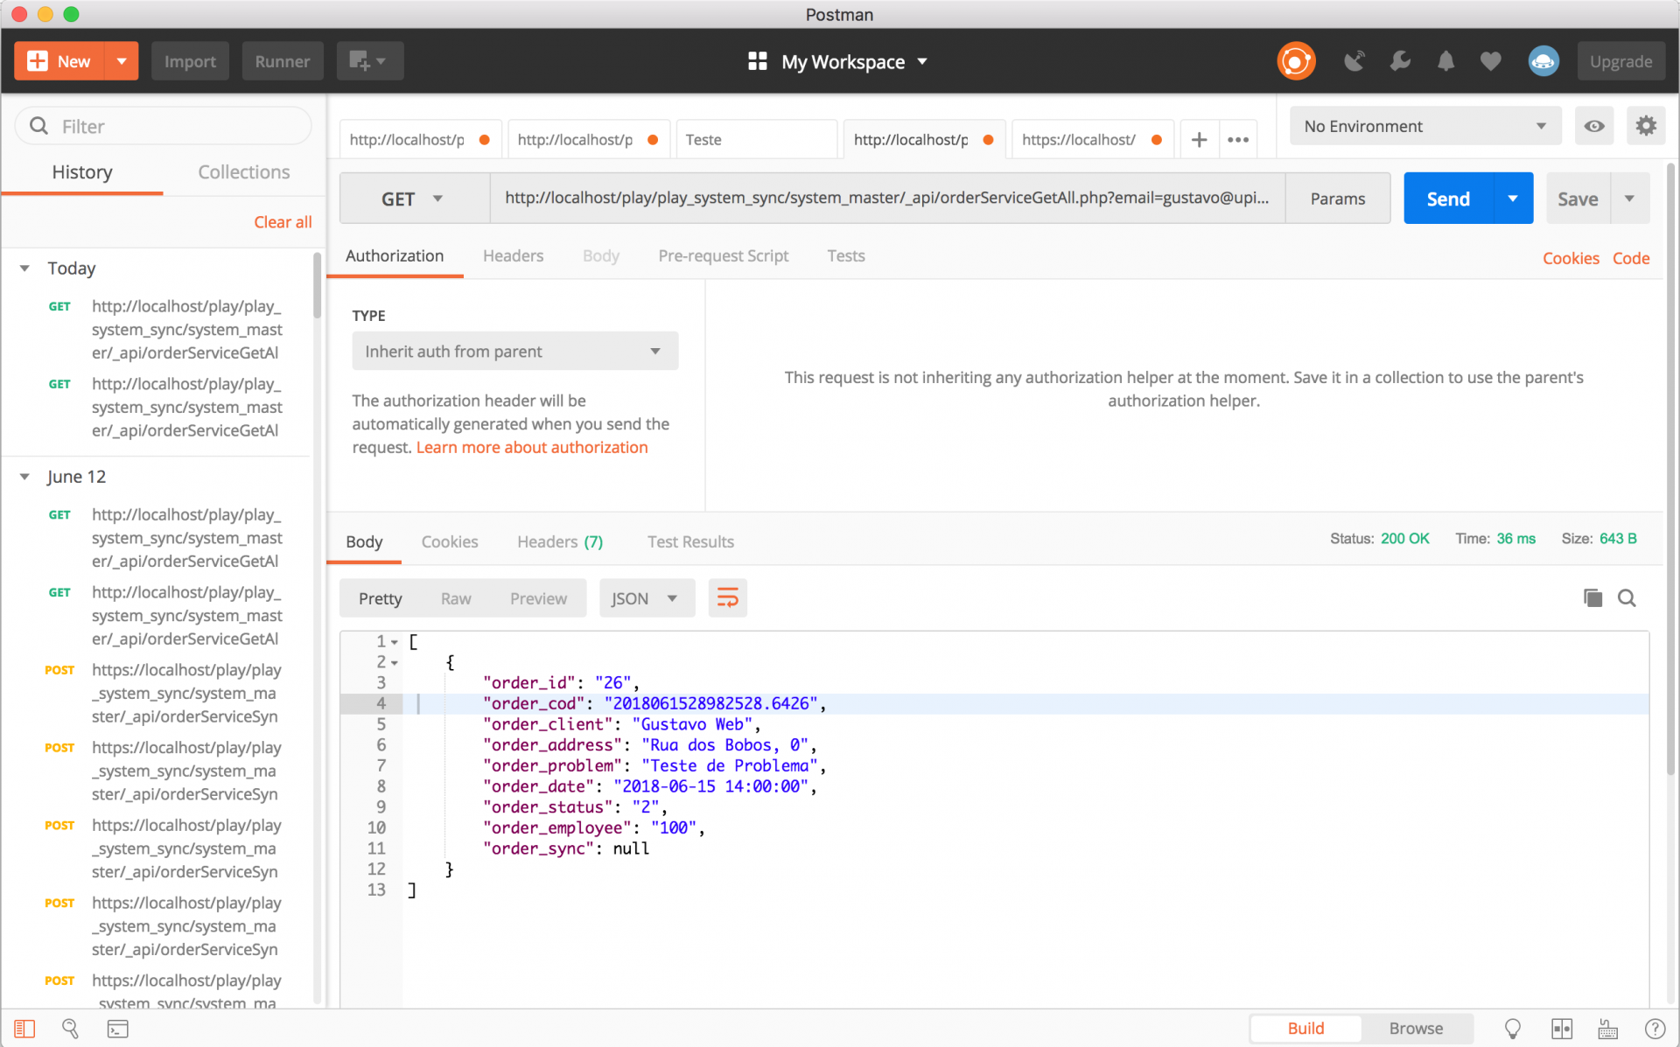Open the Inherit auth from parent dropdown
This screenshot has height=1047, width=1680.
(x=514, y=351)
